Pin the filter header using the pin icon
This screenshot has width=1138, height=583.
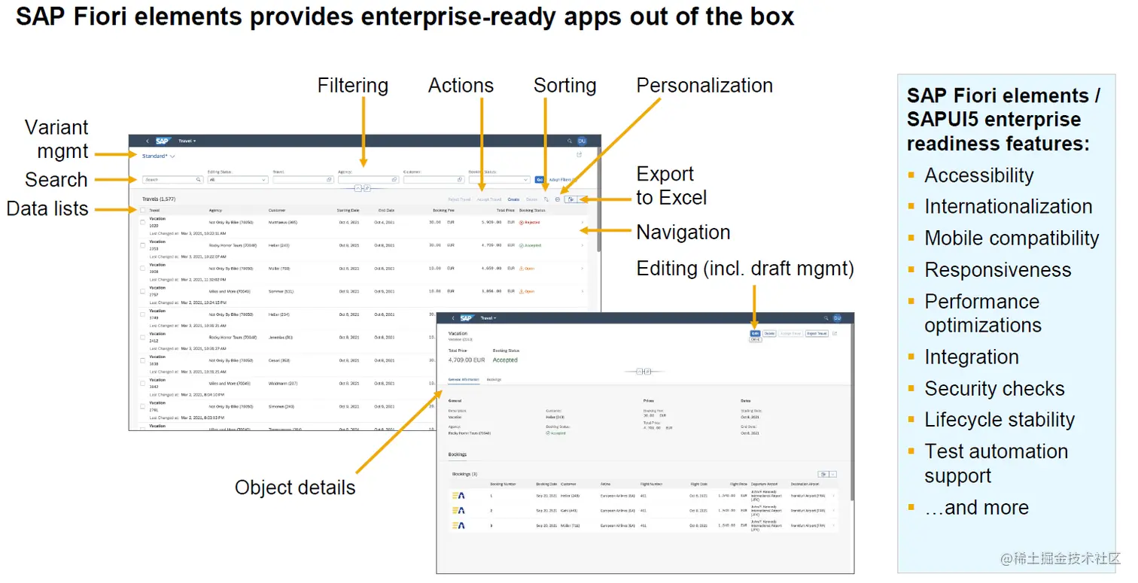coord(367,188)
